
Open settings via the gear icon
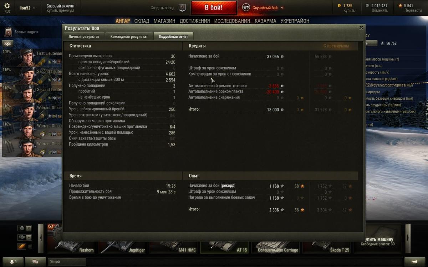[x=7, y=6]
